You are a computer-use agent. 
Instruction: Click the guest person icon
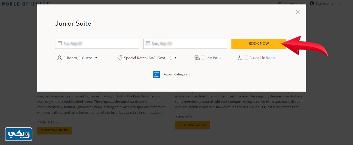click(59, 58)
